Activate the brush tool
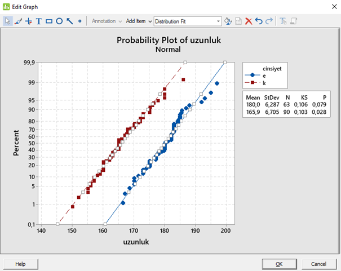 pyautogui.click(x=18, y=21)
